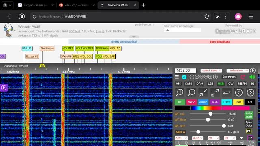Select USB mode

[221, 84]
